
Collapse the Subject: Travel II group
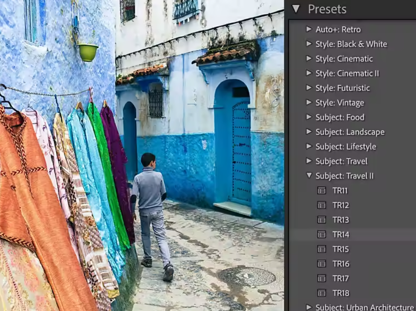tap(309, 176)
